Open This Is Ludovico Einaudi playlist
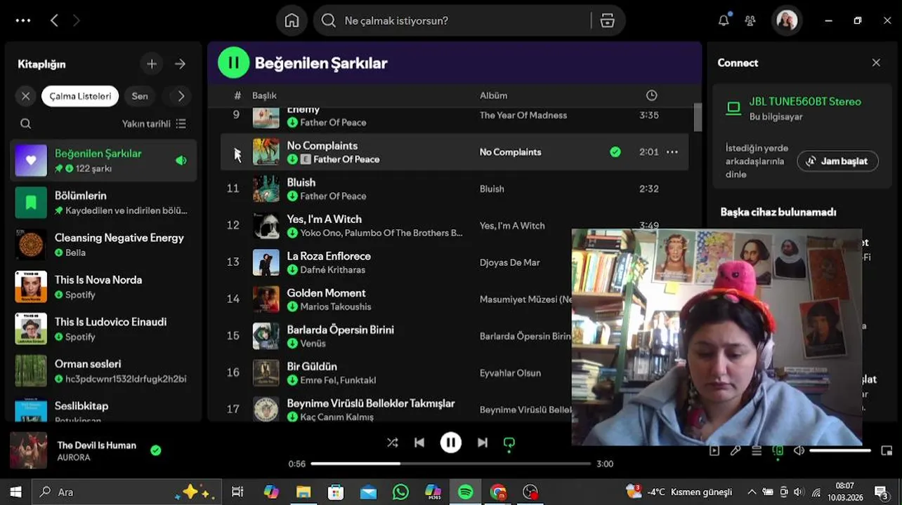 pos(104,328)
